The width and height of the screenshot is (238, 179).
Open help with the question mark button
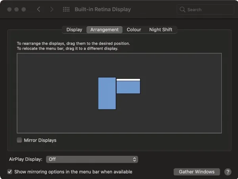(x=228, y=172)
